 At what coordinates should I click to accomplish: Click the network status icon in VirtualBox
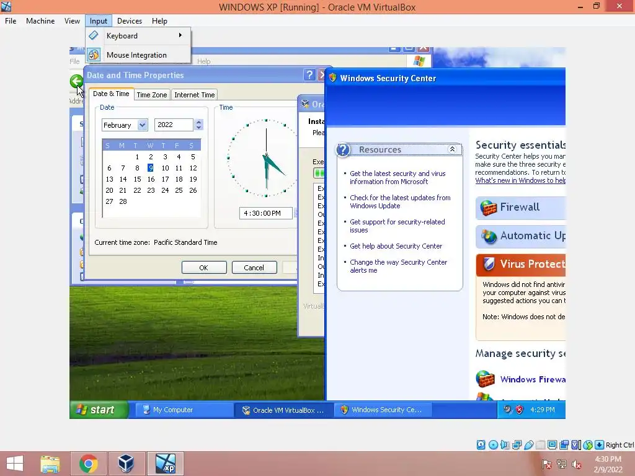coord(517,445)
